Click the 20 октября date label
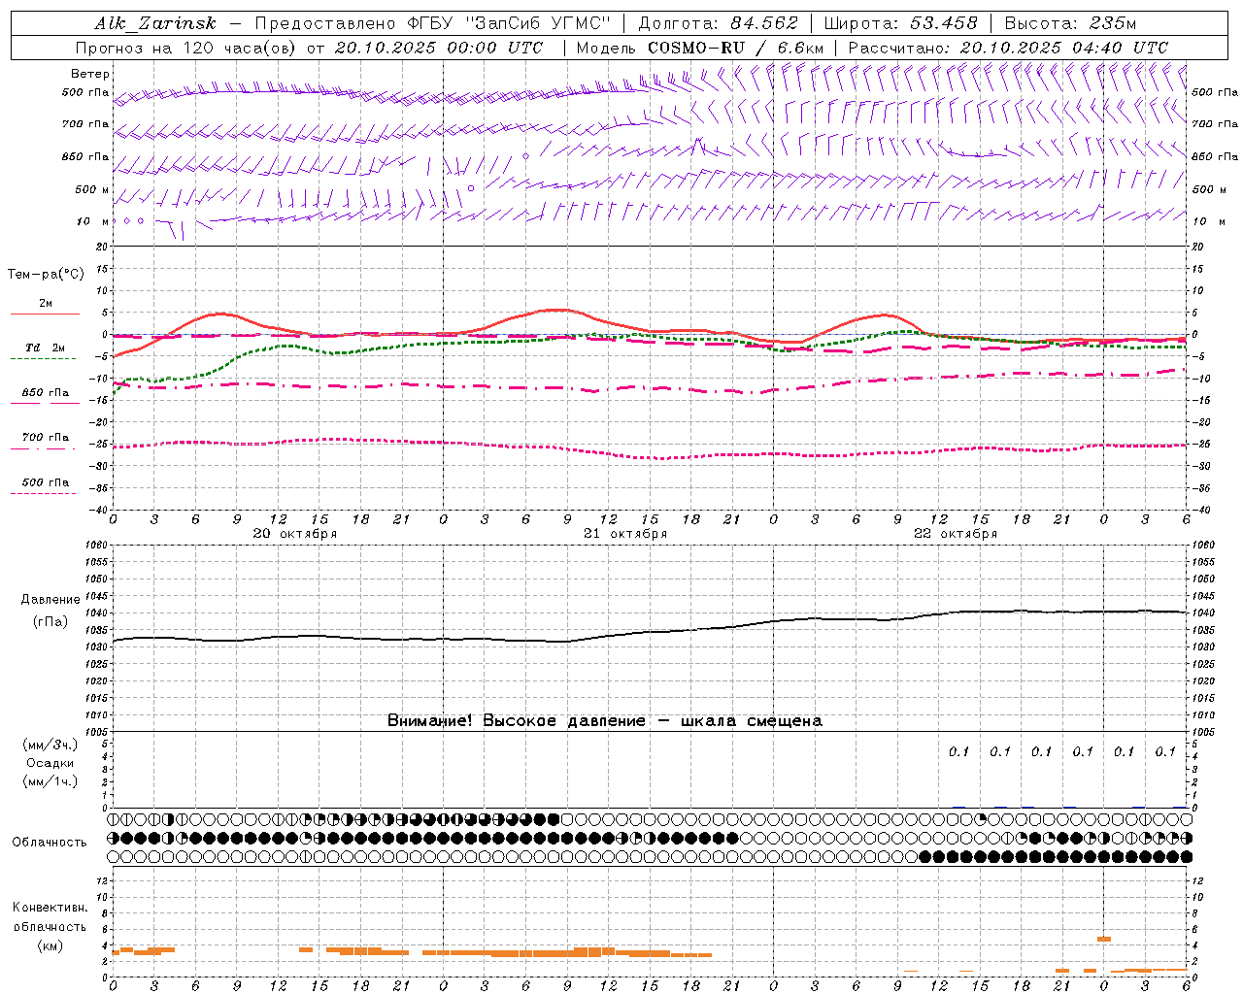1243x994 pixels. [295, 534]
